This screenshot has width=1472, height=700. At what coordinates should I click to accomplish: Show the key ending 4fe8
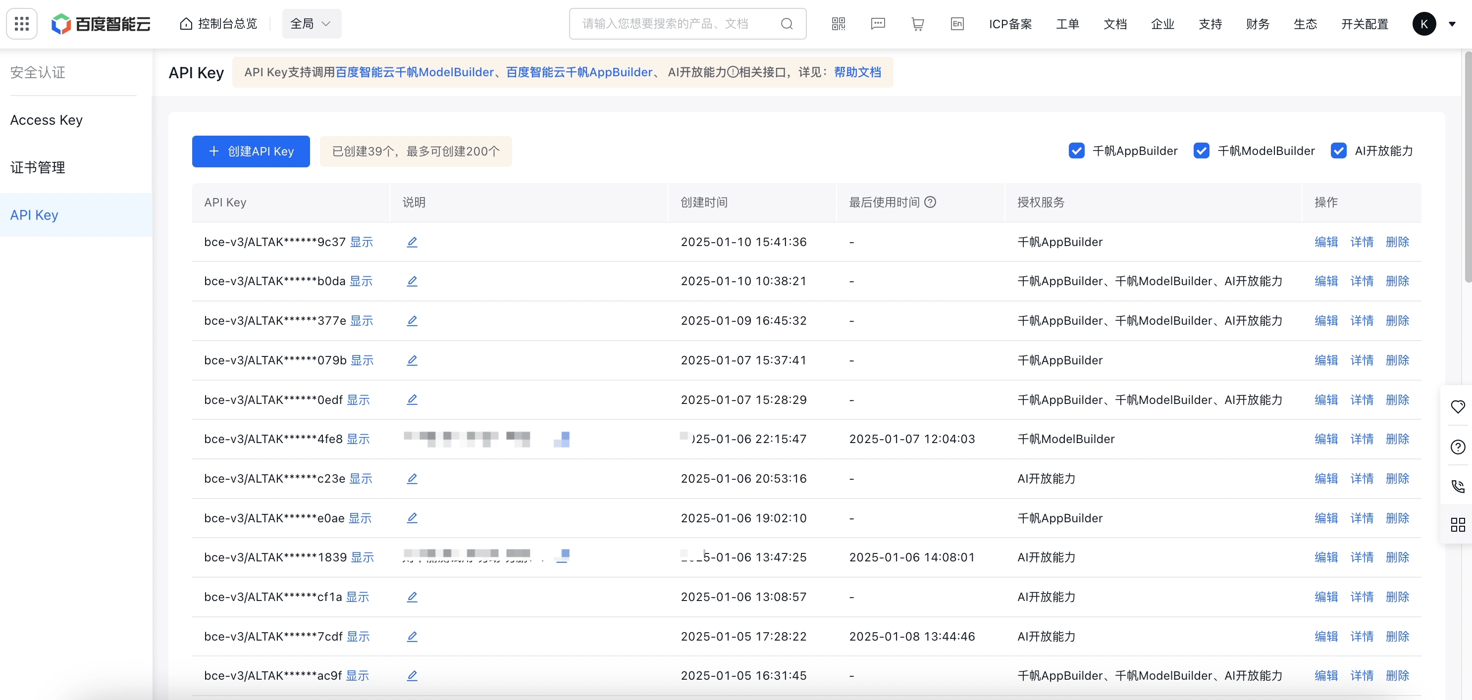pos(358,439)
